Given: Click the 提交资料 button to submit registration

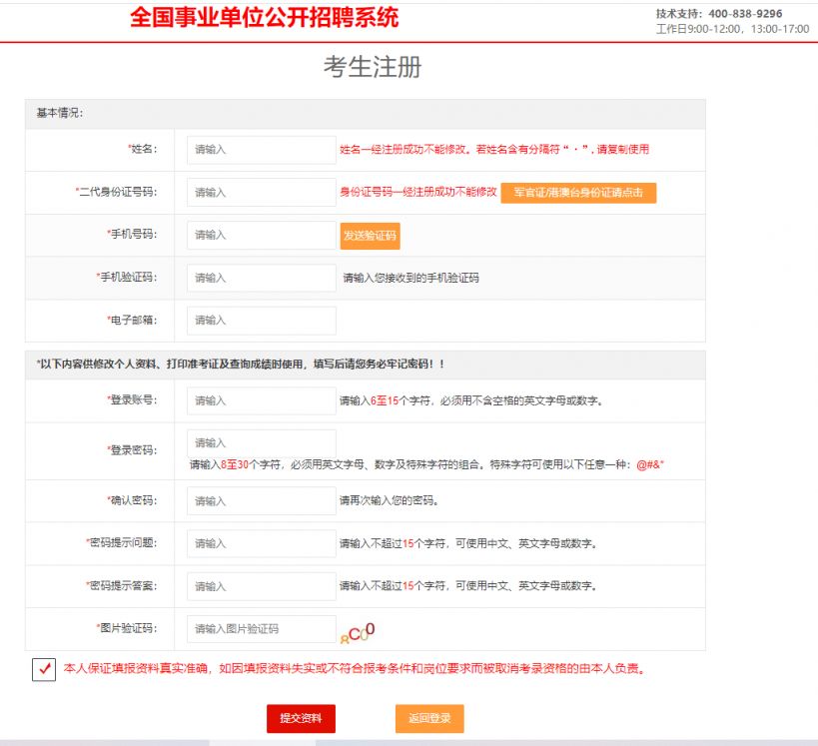Looking at the screenshot, I should 302,718.
